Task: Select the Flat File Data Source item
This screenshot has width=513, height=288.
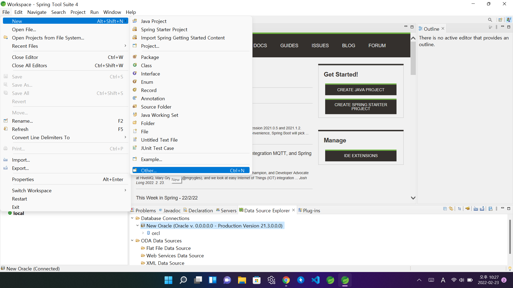Action: pos(168,248)
